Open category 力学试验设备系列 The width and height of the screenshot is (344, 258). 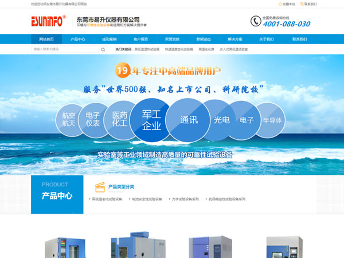(185, 199)
